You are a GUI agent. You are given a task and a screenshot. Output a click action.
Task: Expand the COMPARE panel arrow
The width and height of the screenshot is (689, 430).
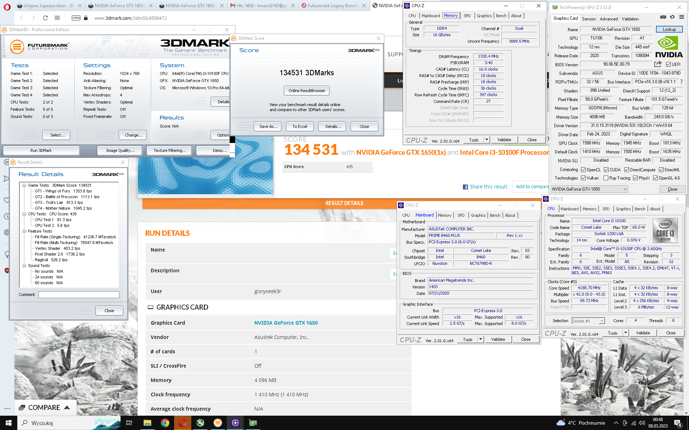tap(67, 408)
